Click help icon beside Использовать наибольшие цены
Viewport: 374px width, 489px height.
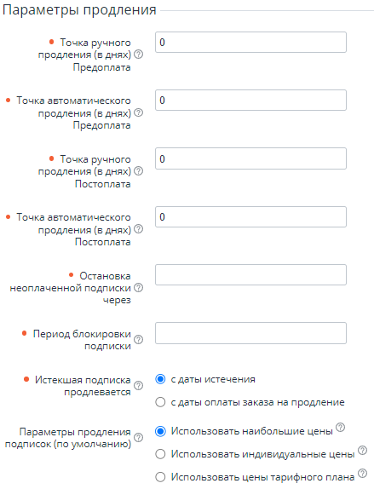[x=340, y=428]
